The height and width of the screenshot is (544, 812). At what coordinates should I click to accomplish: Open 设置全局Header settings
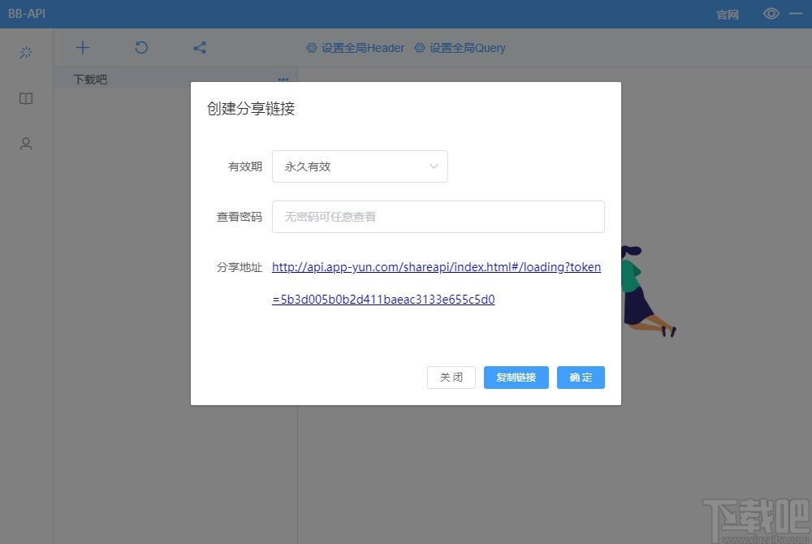pyautogui.click(x=361, y=48)
